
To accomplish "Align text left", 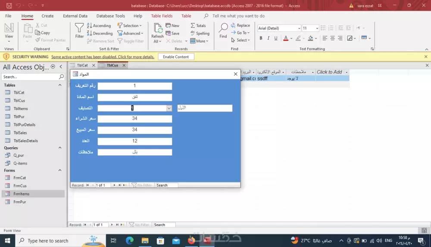I will tap(325, 38).
